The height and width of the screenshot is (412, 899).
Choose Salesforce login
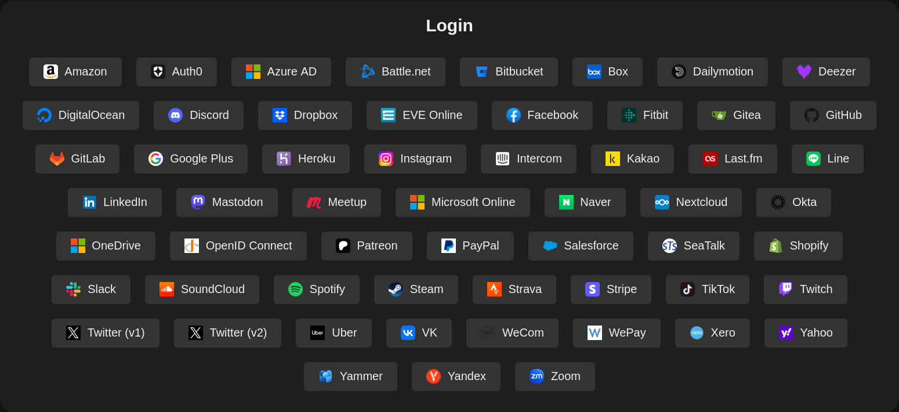coord(581,246)
